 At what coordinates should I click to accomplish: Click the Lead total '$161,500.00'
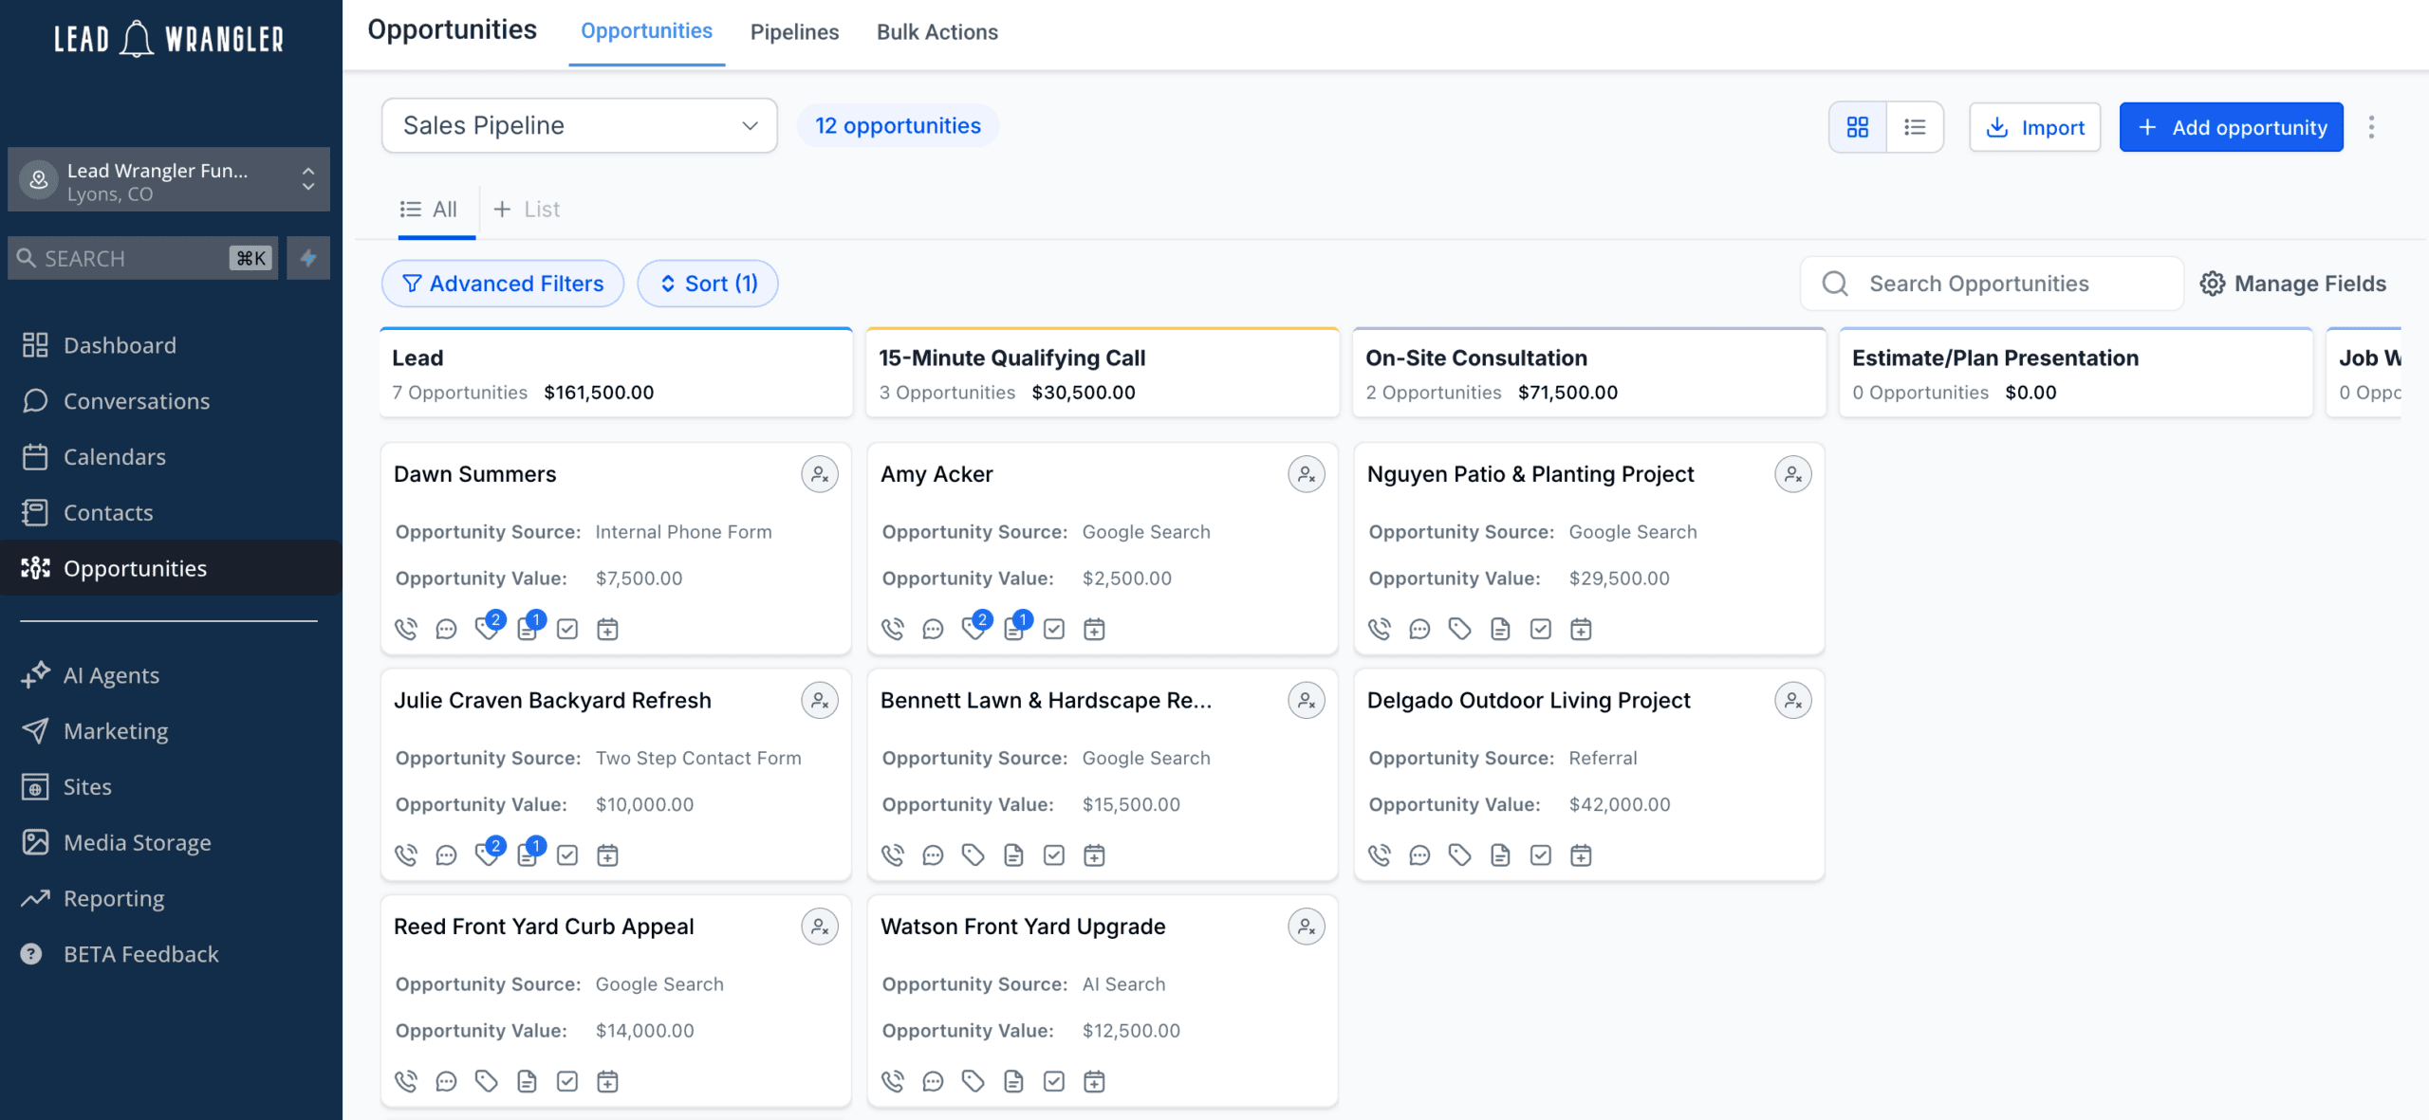[x=599, y=393]
